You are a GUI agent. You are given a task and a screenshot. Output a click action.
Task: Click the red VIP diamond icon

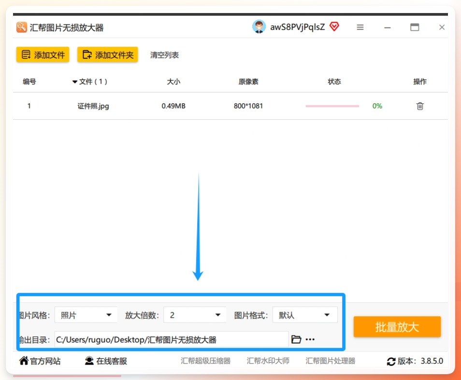(x=334, y=27)
